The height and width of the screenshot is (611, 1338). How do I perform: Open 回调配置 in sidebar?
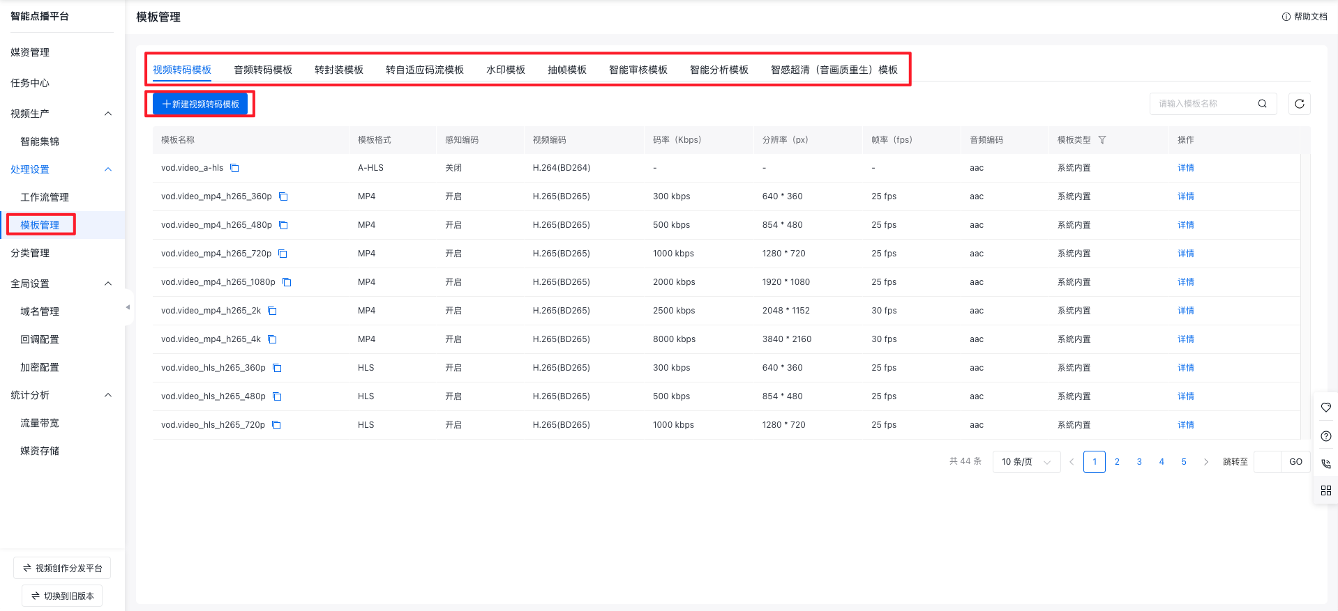click(40, 339)
